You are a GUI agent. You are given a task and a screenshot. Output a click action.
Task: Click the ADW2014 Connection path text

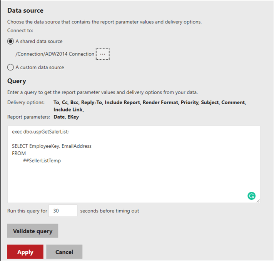click(55, 54)
